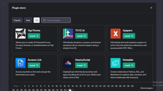Go to page 3

pos(29,86)
